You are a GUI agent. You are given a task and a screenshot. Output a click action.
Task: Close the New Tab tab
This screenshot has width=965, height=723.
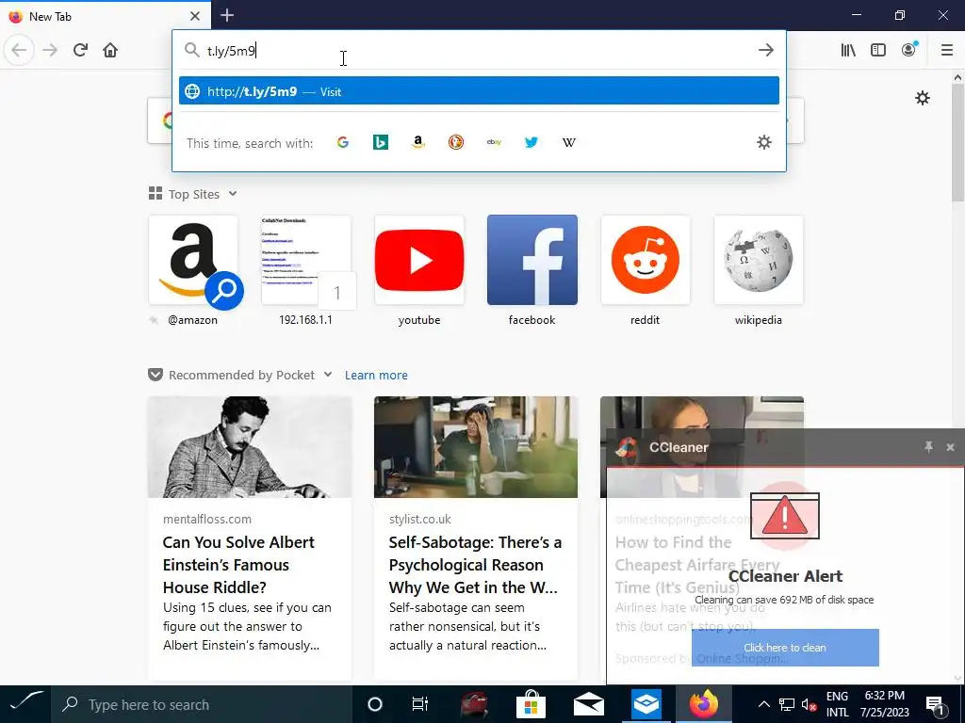(195, 16)
